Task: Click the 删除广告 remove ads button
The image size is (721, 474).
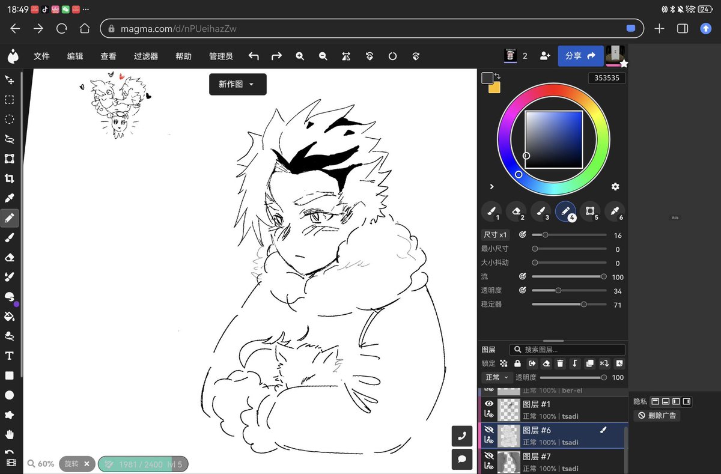Action: 657,415
